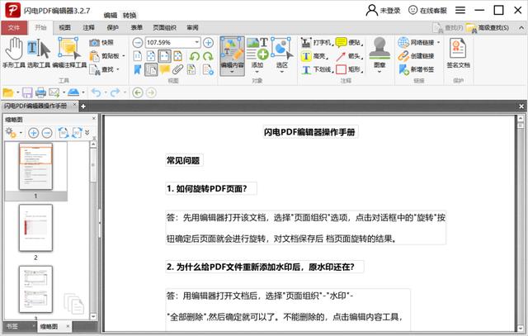The width and height of the screenshot is (528, 336).
Task: Expand the Stamp (图章) dropdown
Action: point(379,72)
